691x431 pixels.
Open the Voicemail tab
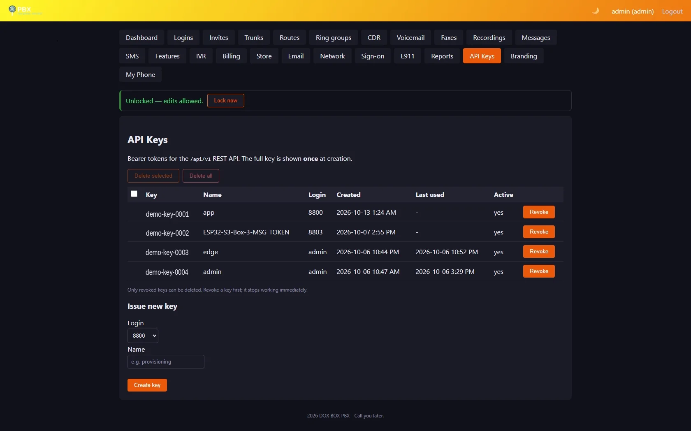[410, 37]
